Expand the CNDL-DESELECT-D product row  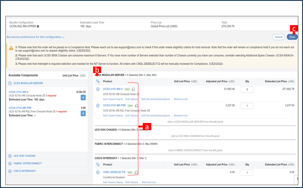click(x=98, y=172)
